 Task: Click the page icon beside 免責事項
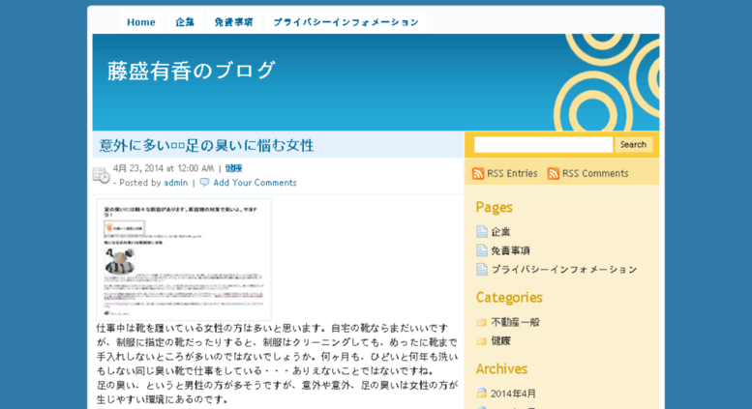point(482,250)
